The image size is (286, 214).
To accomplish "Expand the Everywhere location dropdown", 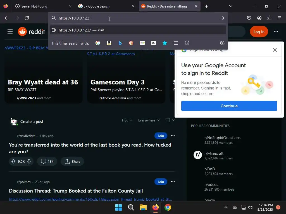I will [149, 120].
